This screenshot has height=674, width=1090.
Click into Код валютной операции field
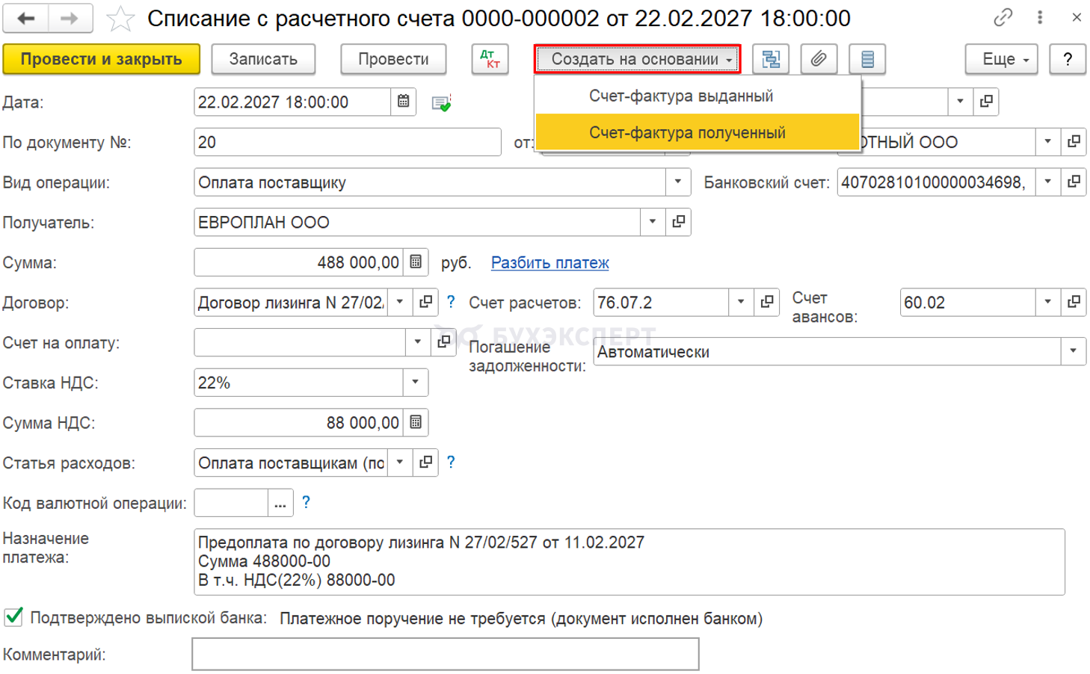tap(231, 503)
